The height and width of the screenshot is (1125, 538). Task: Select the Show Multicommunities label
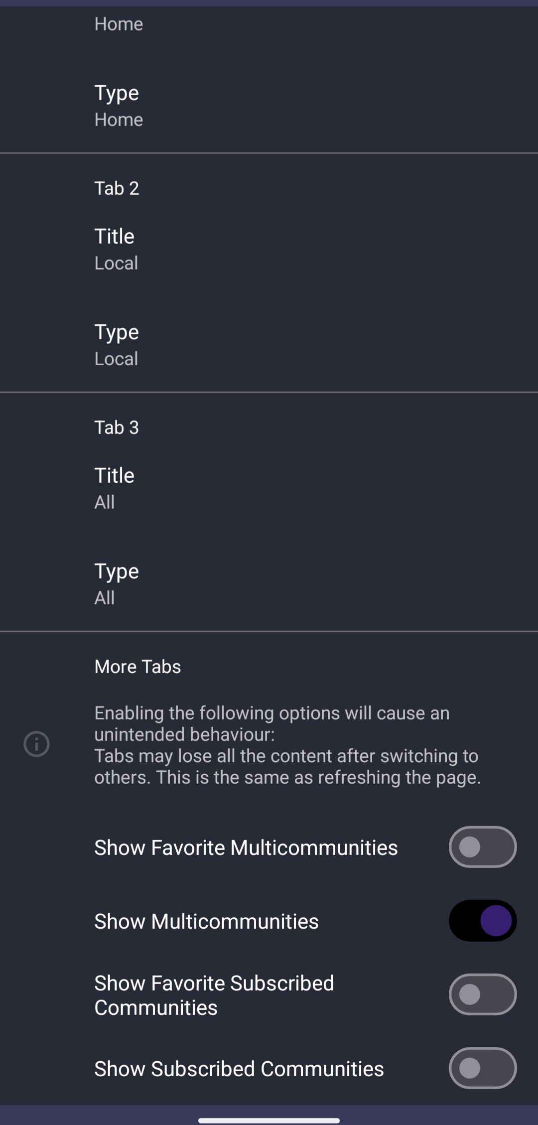click(x=206, y=921)
